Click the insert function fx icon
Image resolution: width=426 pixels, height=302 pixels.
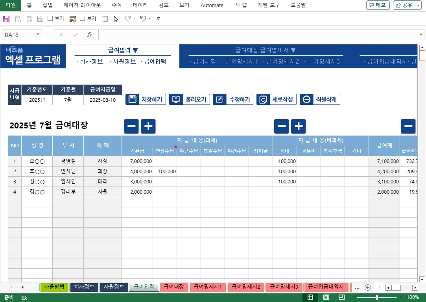[x=89, y=35]
